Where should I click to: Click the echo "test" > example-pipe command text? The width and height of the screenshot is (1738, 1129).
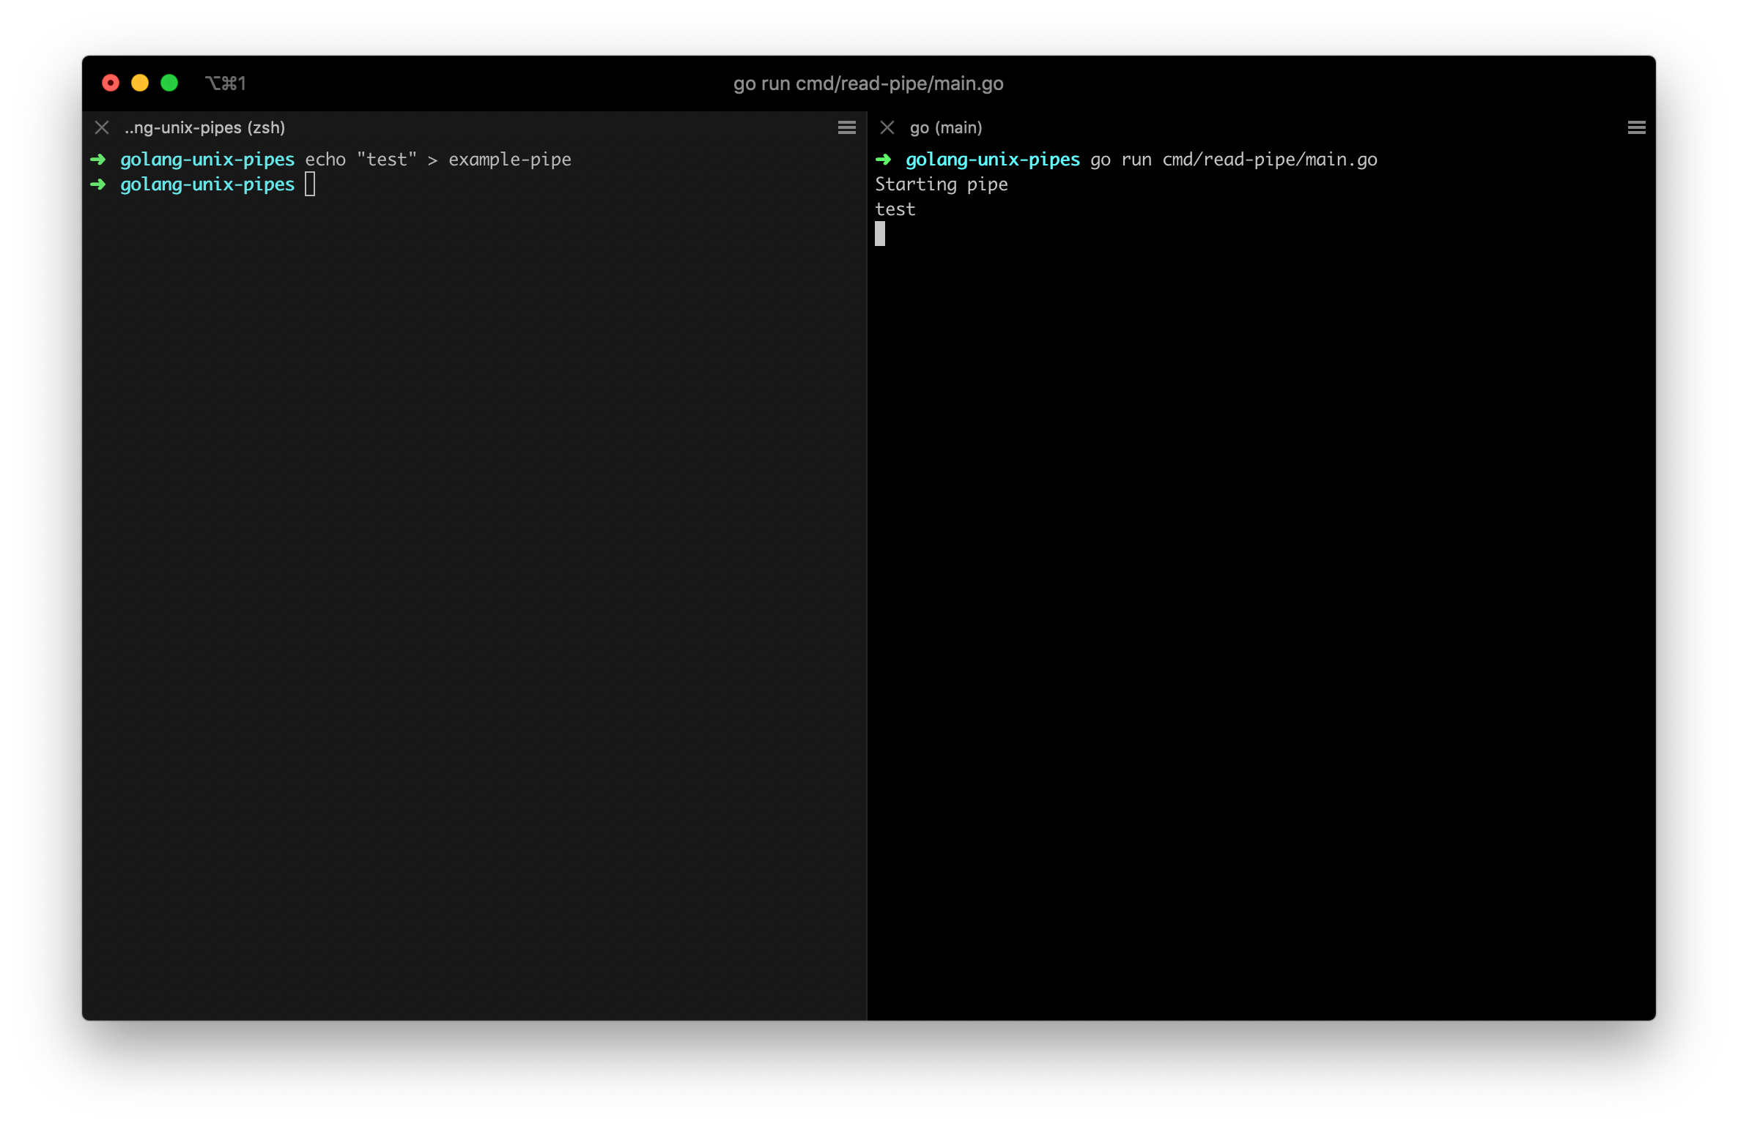[437, 160]
